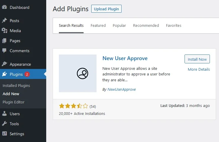Click the New User Approve plugin thumbnail

78,73
